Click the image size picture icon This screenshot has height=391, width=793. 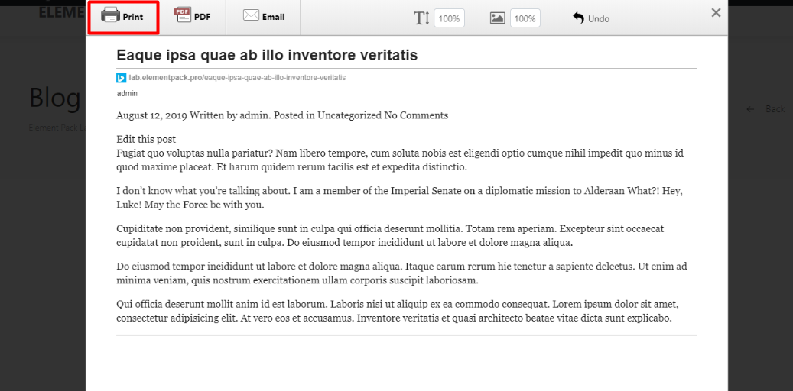pyautogui.click(x=497, y=18)
